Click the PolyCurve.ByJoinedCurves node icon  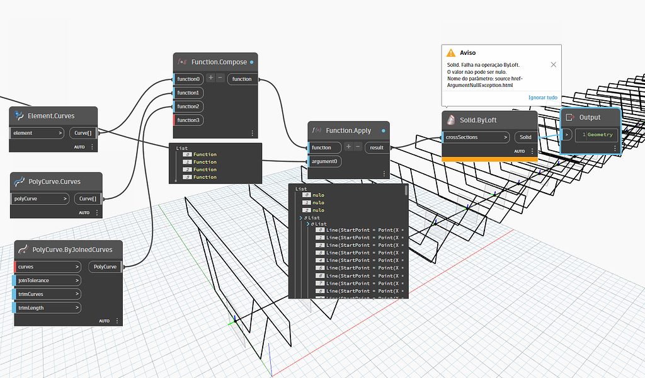tap(23, 249)
